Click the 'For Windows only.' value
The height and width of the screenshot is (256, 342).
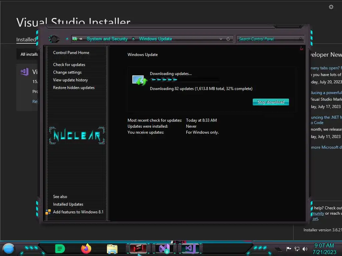tap(202, 132)
